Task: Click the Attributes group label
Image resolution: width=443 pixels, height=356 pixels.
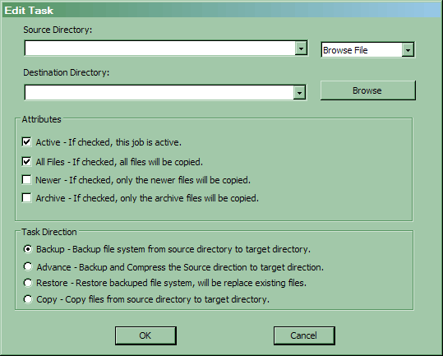Action: tap(42, 119)
